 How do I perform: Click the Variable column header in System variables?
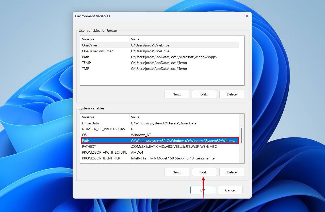click(x=105, y=117)
